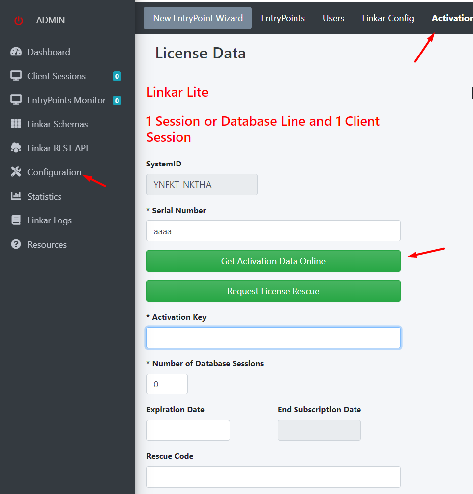Switch to the EntryPoints tab
473x494 pixels.
point(283,18)
